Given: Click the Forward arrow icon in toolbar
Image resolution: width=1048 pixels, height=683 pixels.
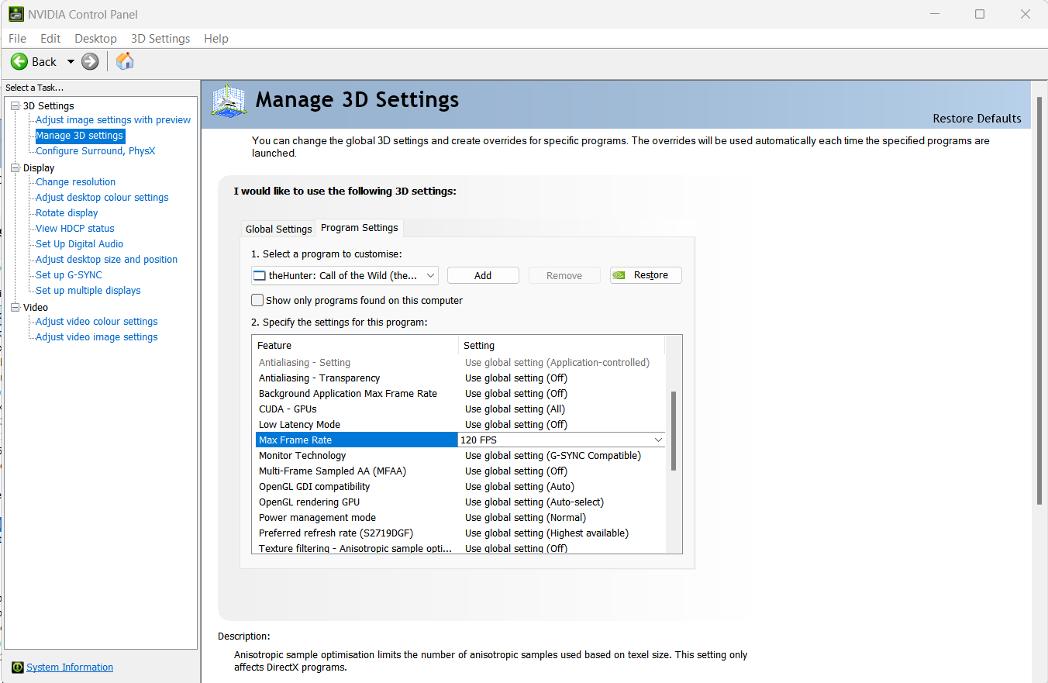Looking at the screenshot, I should [x=90, y=62].
